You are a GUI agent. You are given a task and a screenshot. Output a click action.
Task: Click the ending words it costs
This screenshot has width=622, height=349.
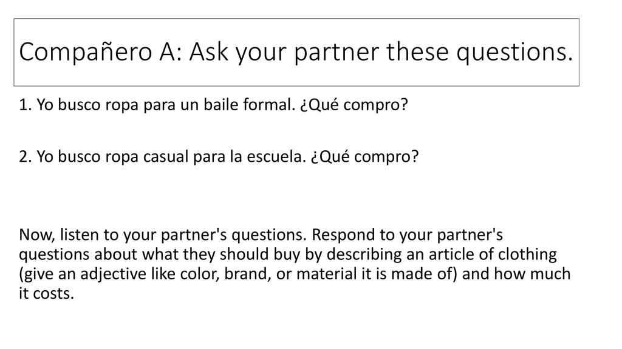tap(46, 294)
